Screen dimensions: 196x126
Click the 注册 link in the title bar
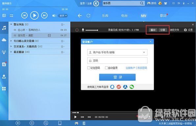[89, 3]
